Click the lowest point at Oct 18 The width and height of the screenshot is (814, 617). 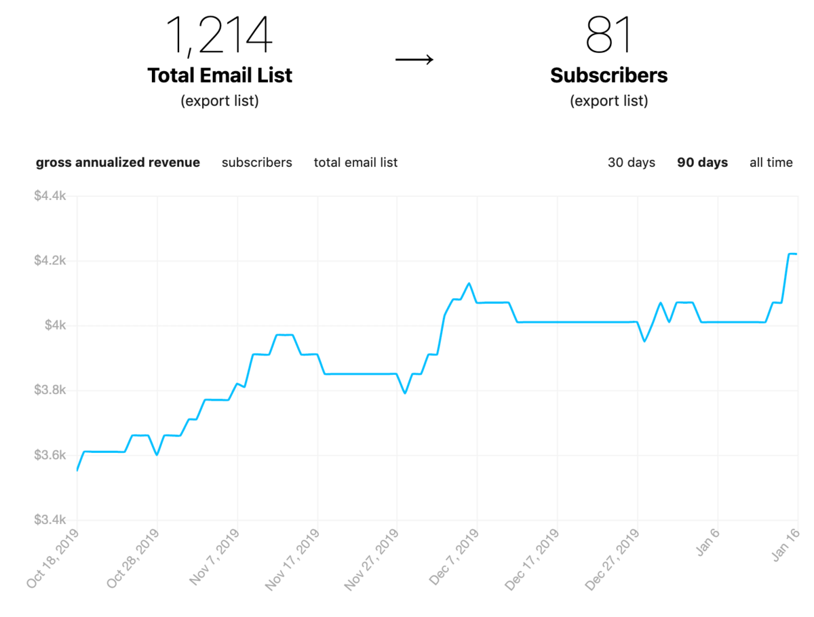[x=77, y=469]
